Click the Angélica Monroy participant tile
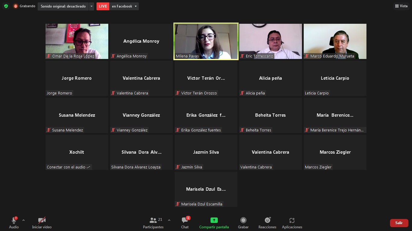Viewport: 412px width, 231px height. click(141, 41)
